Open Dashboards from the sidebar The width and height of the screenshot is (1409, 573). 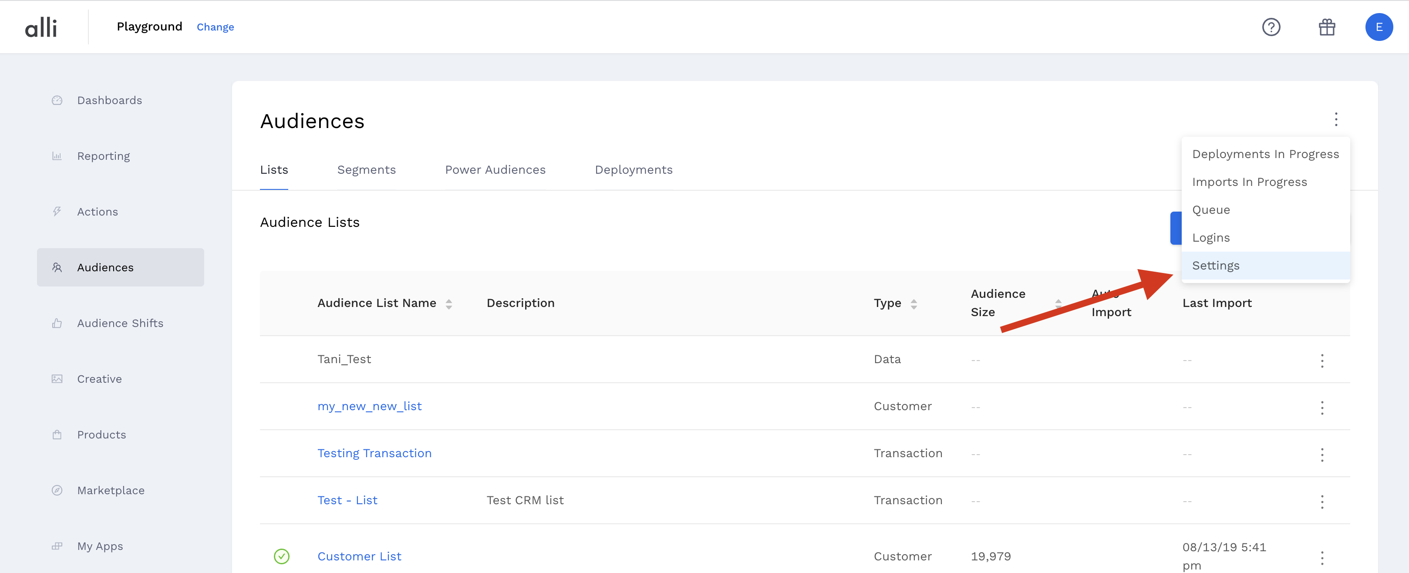point(109,100)
